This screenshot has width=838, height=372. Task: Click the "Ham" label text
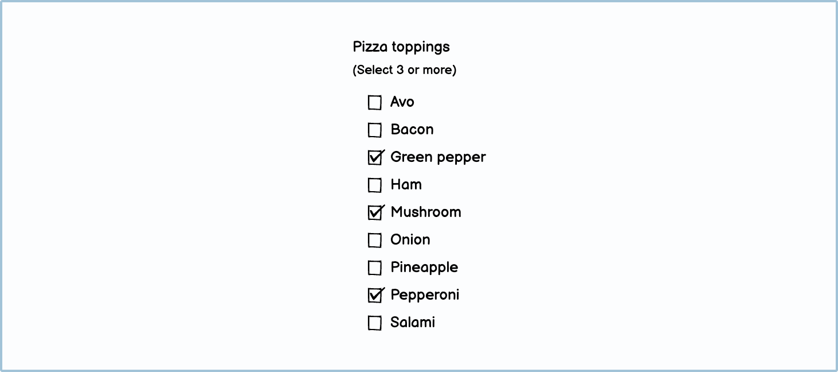406,185
